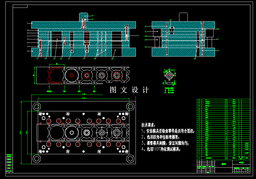Click part callout number "17" beside the front section view
Image resolution: width=256 pixels, height=179 pixels.
click(x=138, y=36)
